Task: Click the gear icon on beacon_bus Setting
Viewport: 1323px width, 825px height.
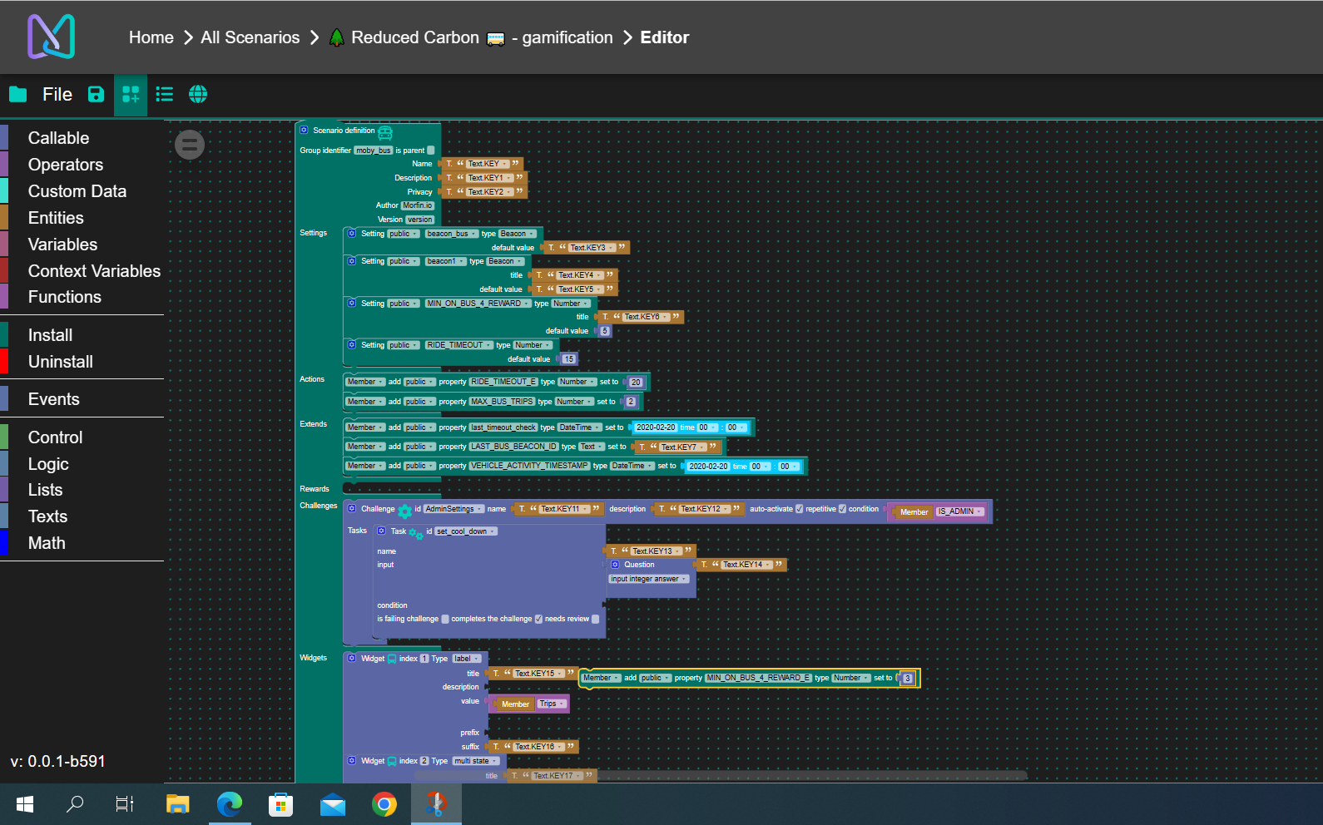Action: point(352,234)
